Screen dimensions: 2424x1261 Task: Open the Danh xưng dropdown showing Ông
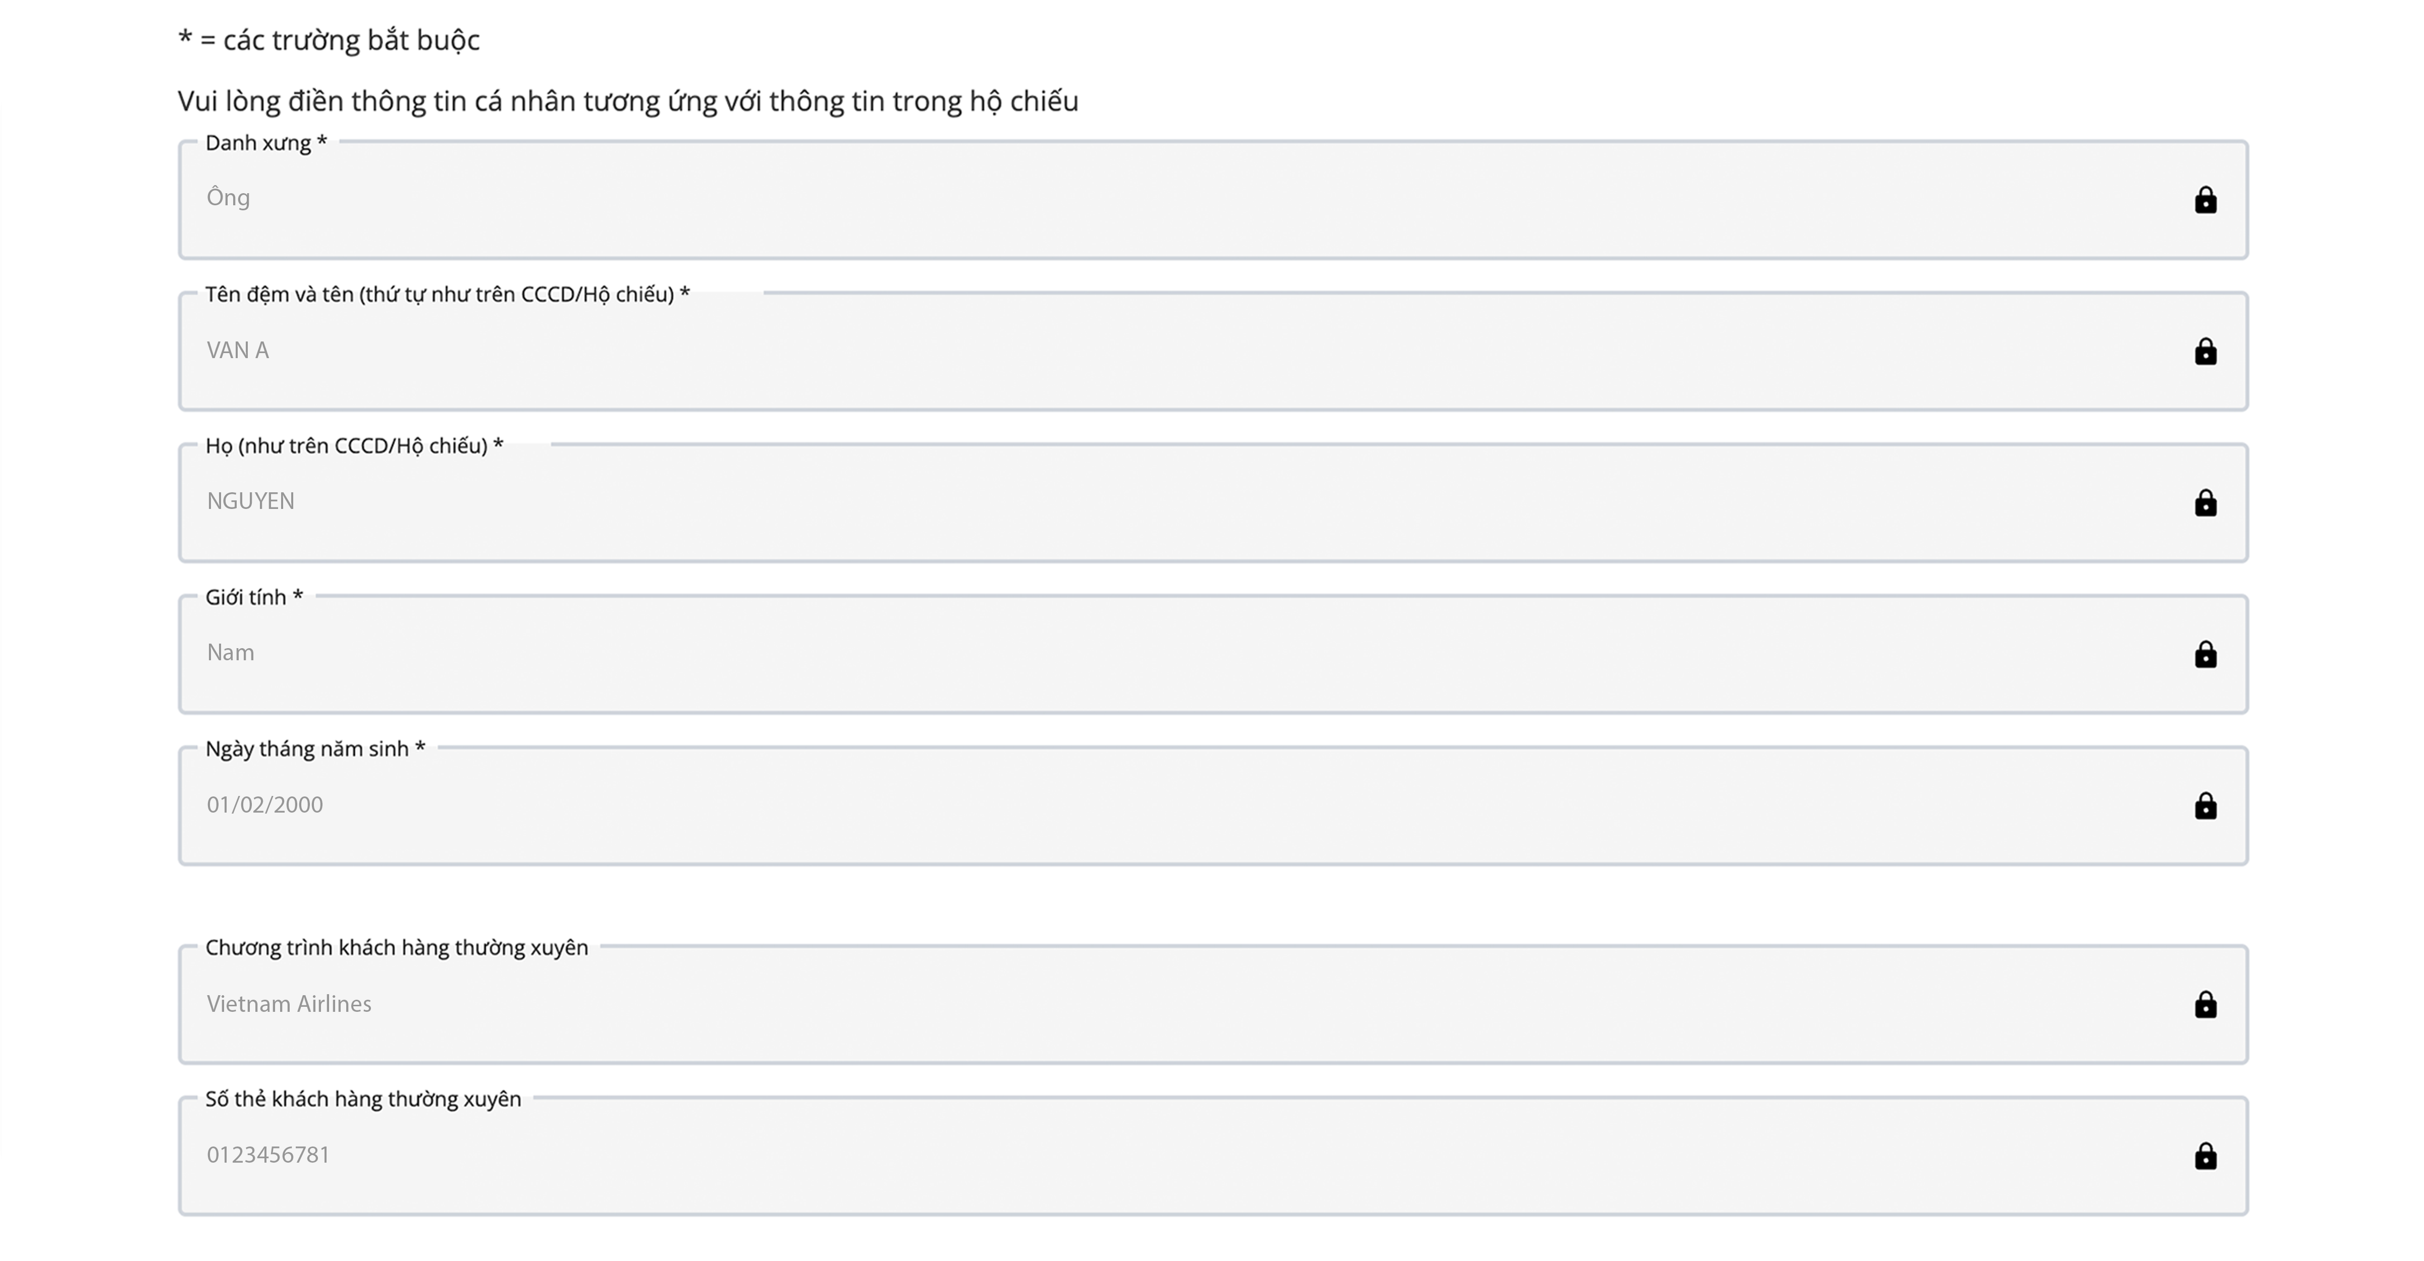click(x=1129, y=199)
